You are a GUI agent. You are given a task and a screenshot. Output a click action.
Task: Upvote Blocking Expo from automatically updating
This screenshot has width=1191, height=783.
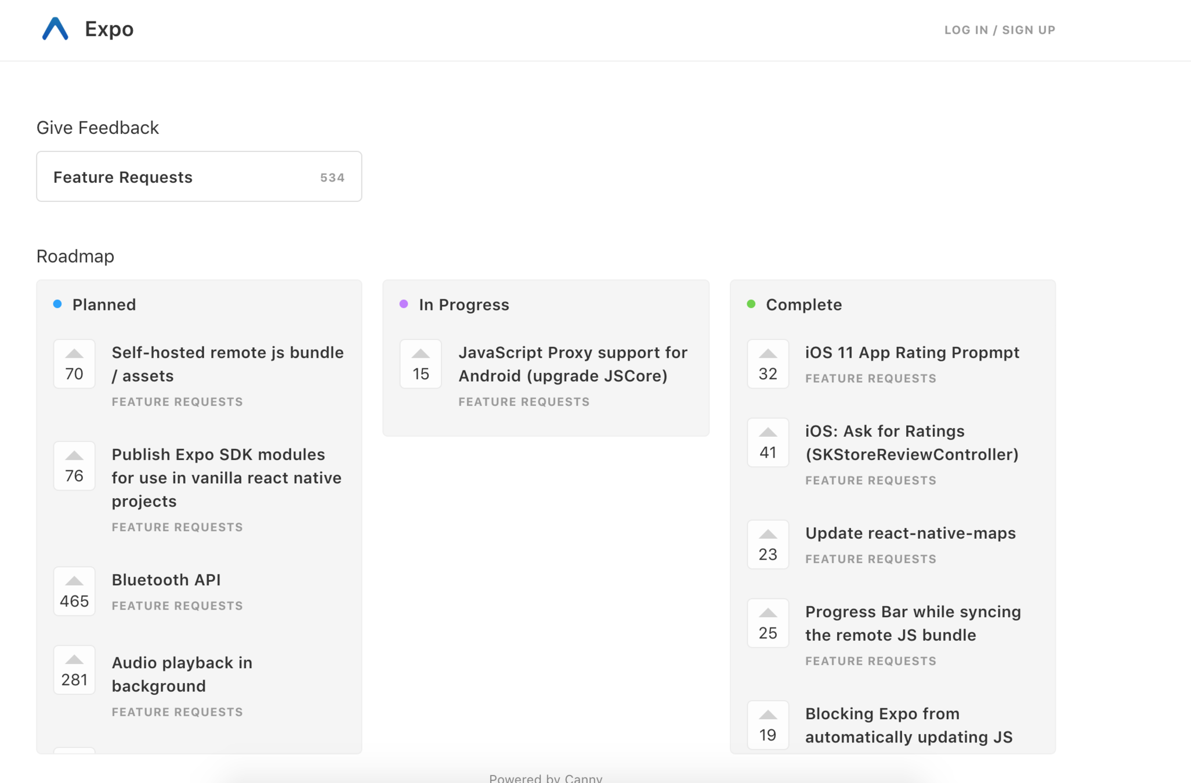tap(768, 725)
